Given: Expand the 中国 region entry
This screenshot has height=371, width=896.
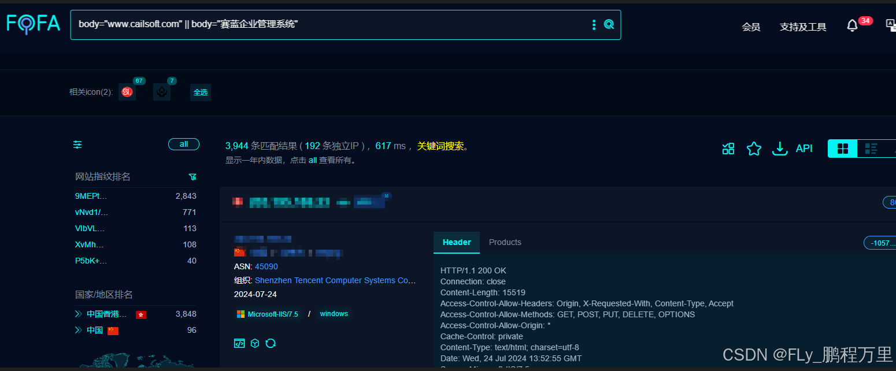Looking at the screenshot, I should 78,330.
